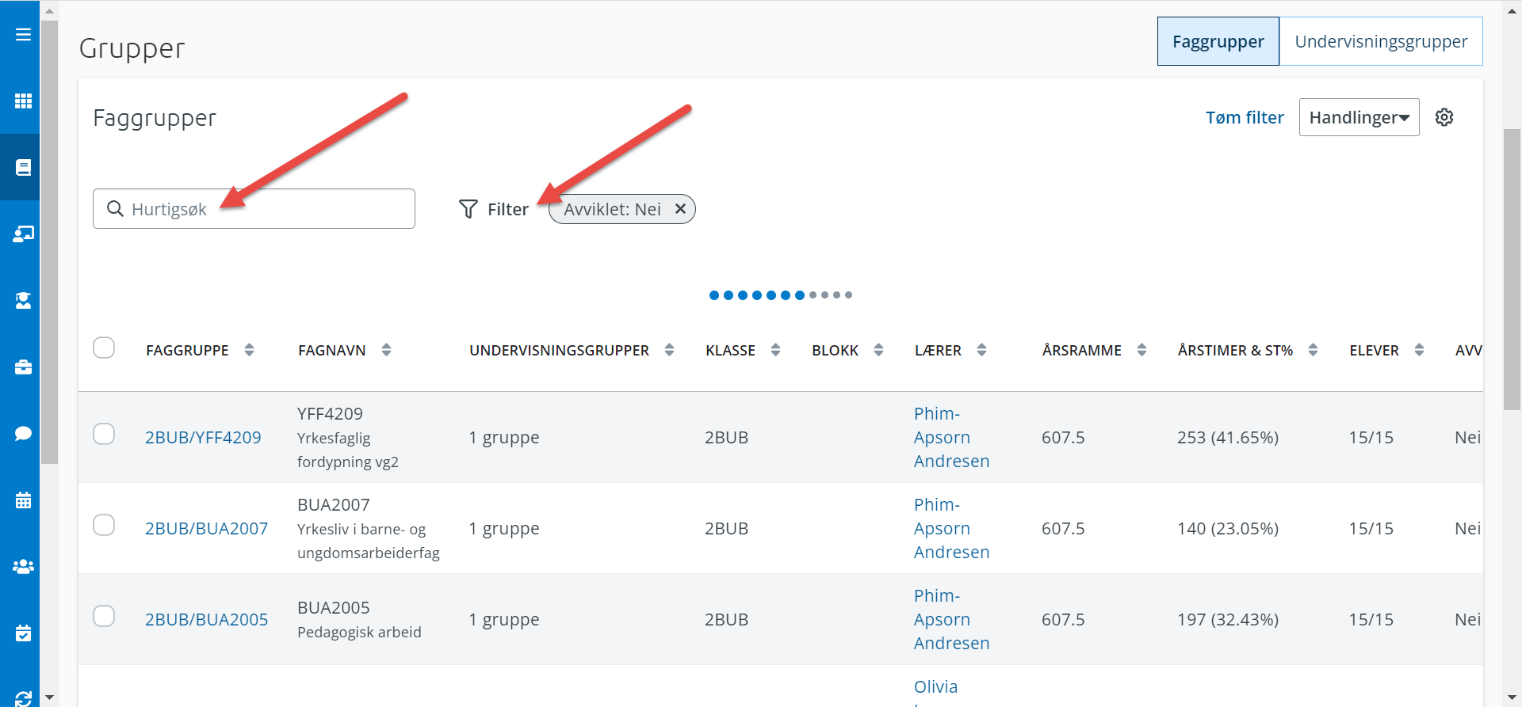The image size is (1522, 707).
Task: Sort by the KLASSE column arrows
Action: coord(775,350)
